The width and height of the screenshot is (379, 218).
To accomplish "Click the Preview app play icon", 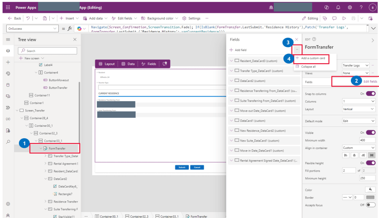I will [x=344, y=18].
